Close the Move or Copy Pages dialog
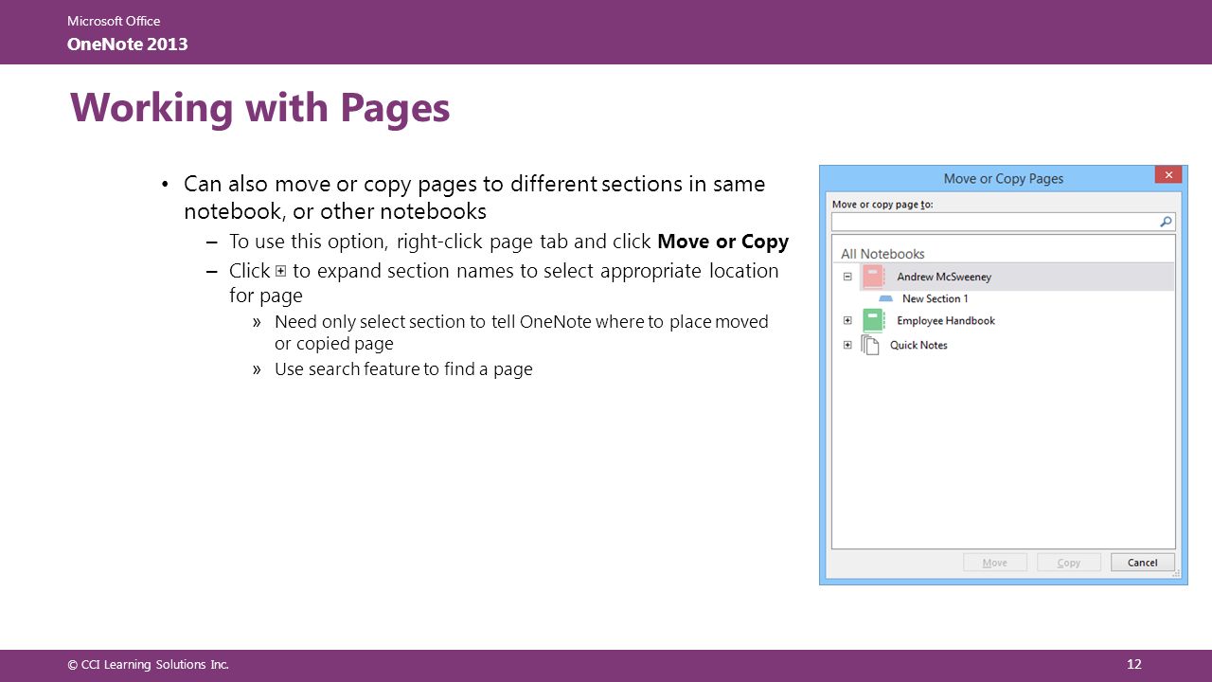 click(1168, 175)
